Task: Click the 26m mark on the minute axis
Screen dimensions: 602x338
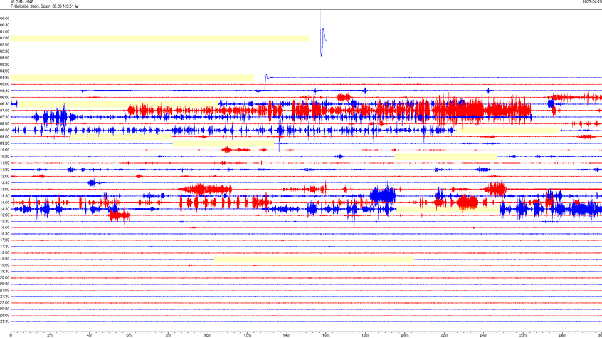Action: coord(523,335)
